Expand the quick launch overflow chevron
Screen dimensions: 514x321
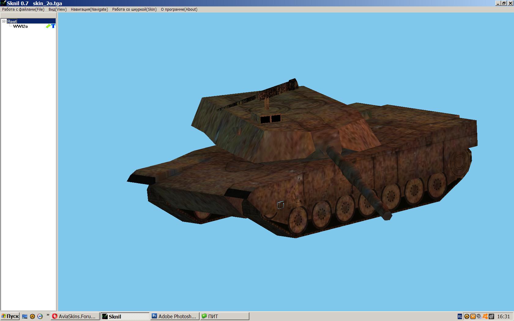[48, 315]
